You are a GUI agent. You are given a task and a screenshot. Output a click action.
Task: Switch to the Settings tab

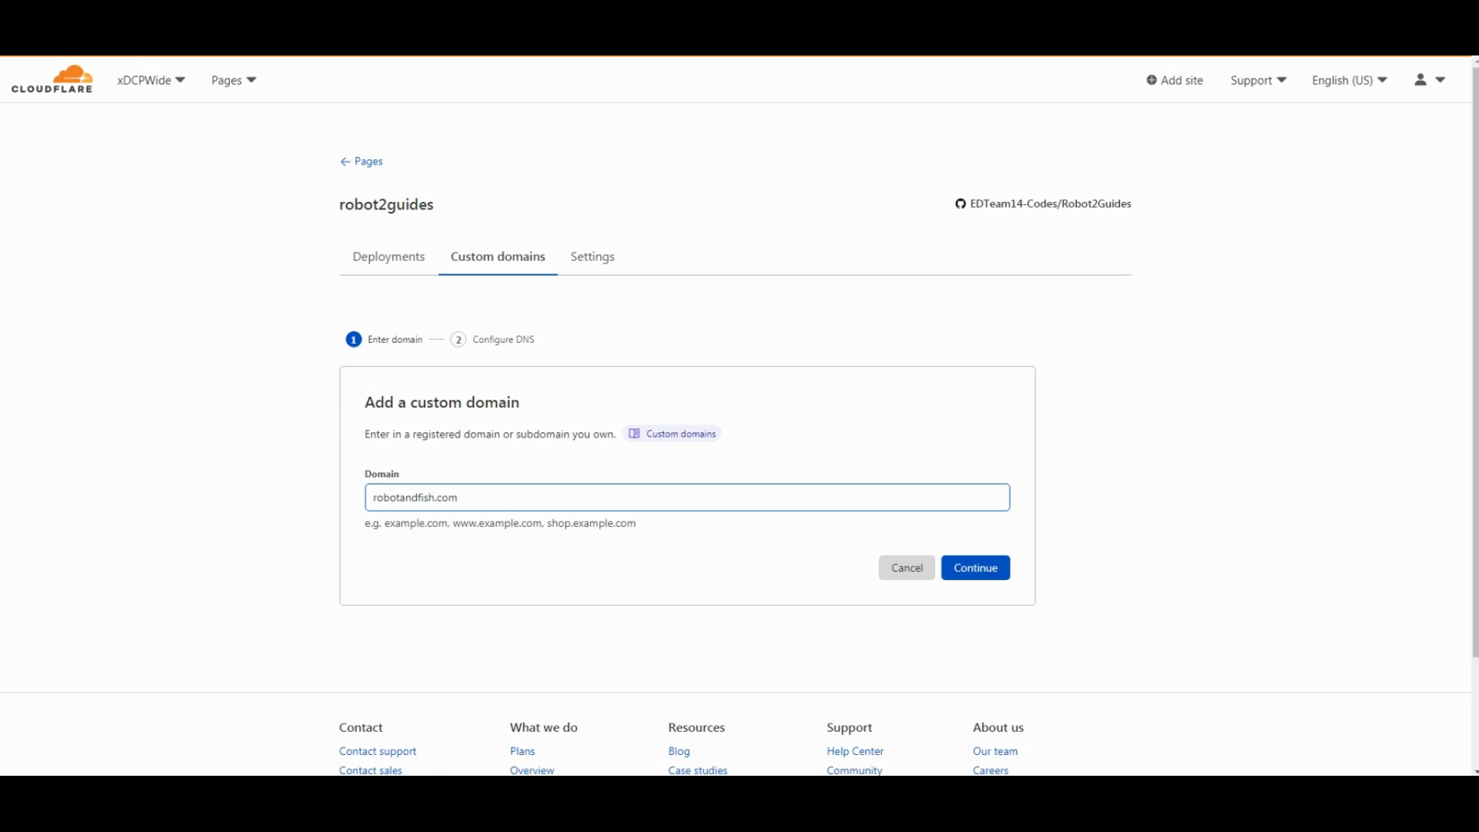[592, 257]
